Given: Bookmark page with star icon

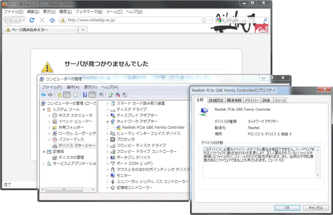Looking at the screenshot, I should [x=204, y=20].
